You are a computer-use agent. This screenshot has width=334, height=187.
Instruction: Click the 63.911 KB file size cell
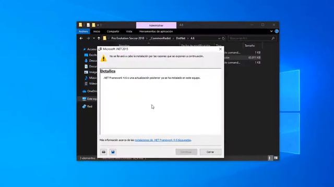click(254, 58)
